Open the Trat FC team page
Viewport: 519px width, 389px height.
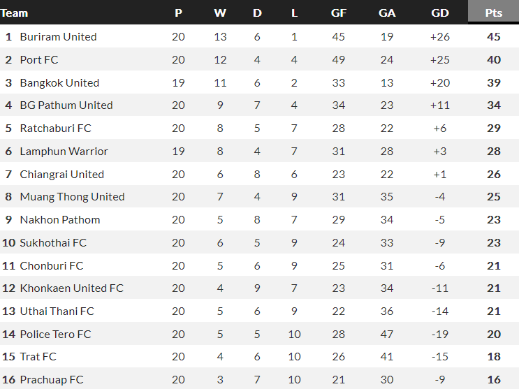pyautogui.click(x=38, y=357)
